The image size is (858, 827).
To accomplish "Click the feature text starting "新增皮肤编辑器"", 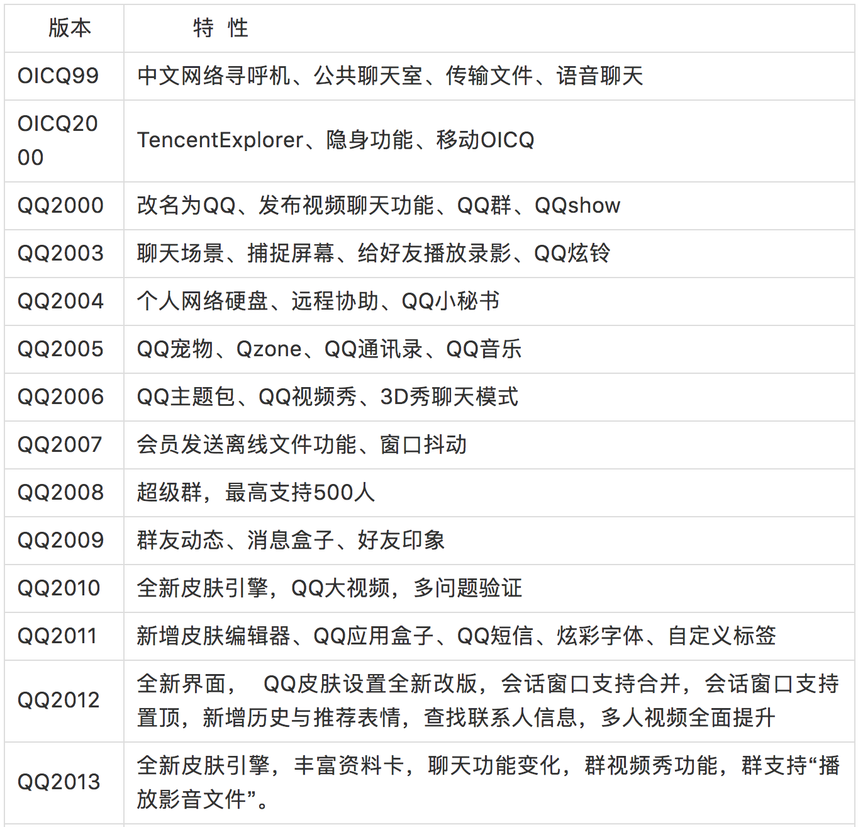I will pos(457,636).
